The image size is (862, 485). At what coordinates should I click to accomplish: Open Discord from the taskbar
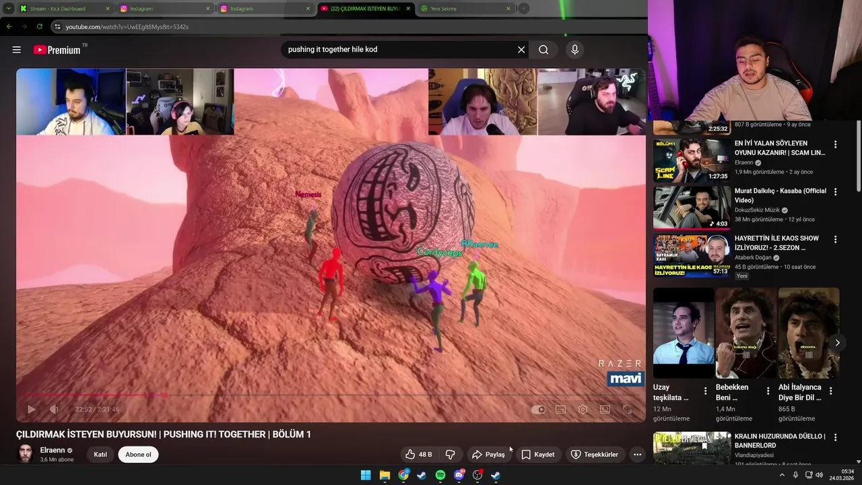click(x=459, y=475)
